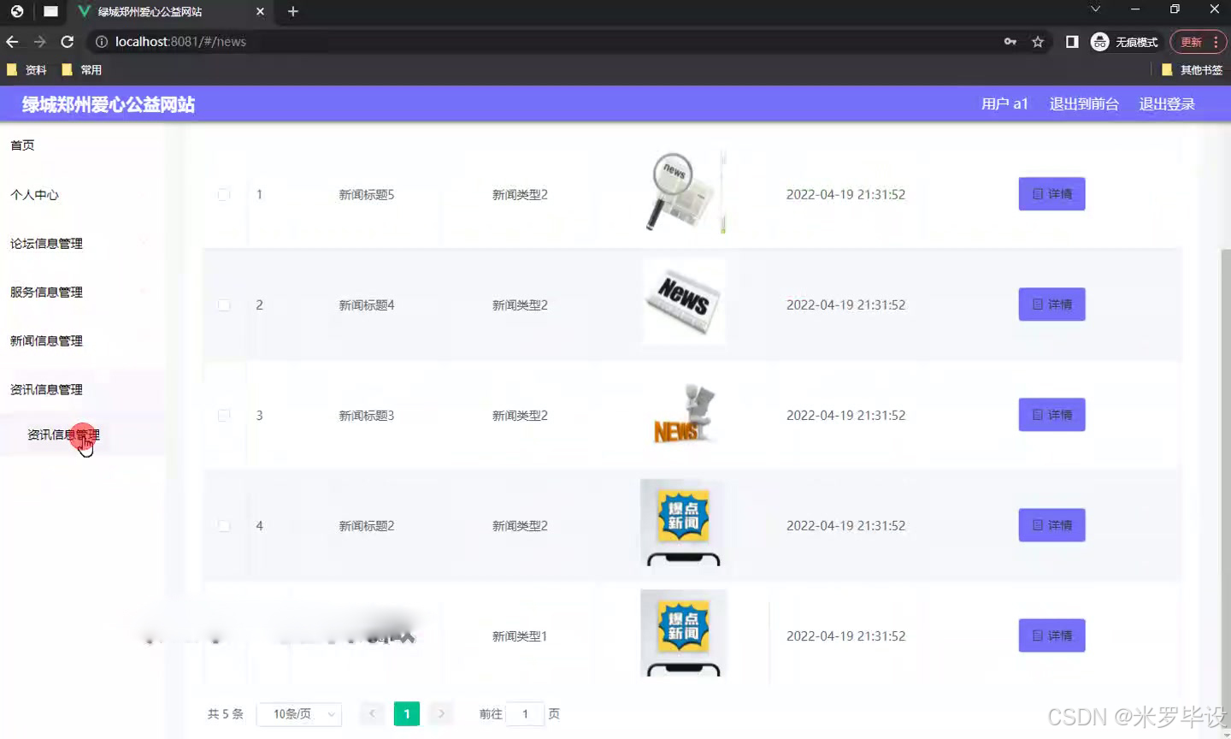Image resolution: width=1231 pixels, height=739 pixels.
Task: Select the checkbox beside 新闻标题4
Action: (223, 304)
